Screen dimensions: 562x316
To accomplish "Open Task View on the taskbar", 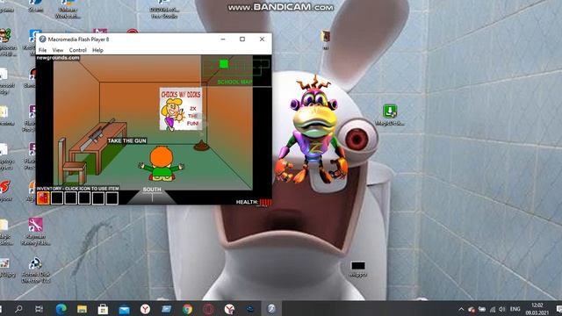I will click(x=39, y=308).
